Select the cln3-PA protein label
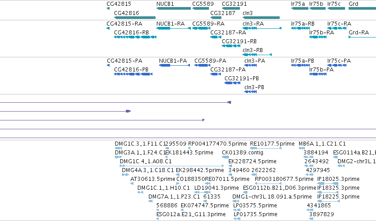 click(x=254, y=61)
